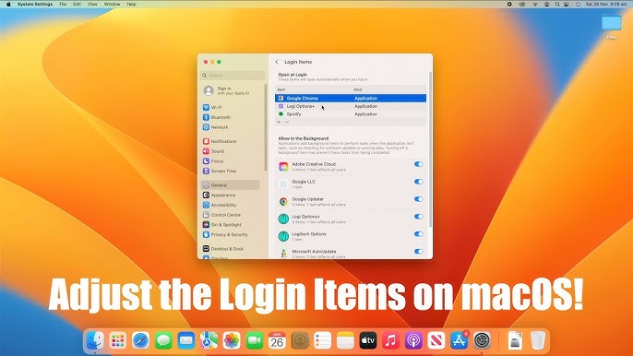This screenshot has width=633, height=356.
Task: Open Accessibility settings in the sidebar
Action: [x=220, y=205]
